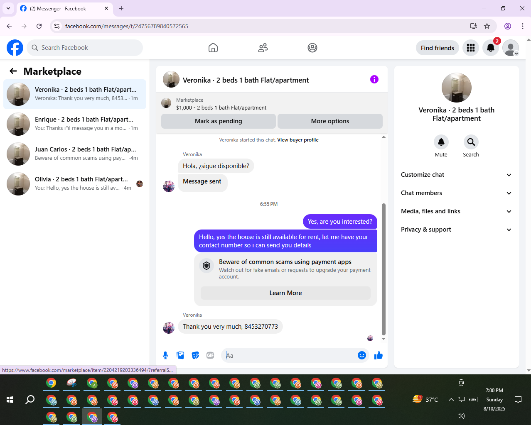Focus the Search Facebook field
The image size is (531, 425).
[x=85, y=48]
